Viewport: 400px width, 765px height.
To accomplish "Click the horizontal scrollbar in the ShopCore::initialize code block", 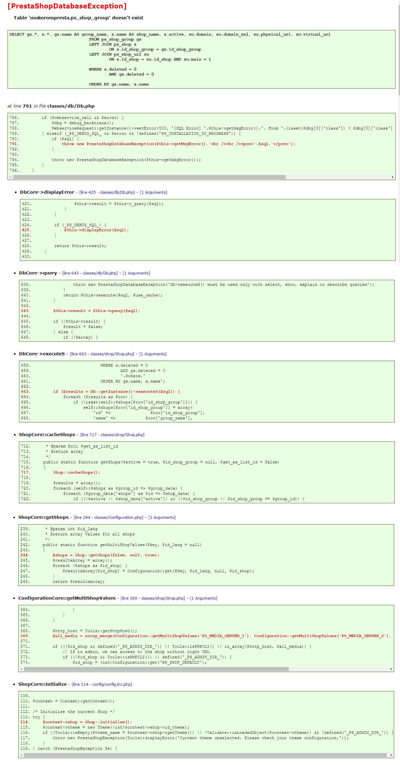I will pyautogui.click(x=205, y=755).
